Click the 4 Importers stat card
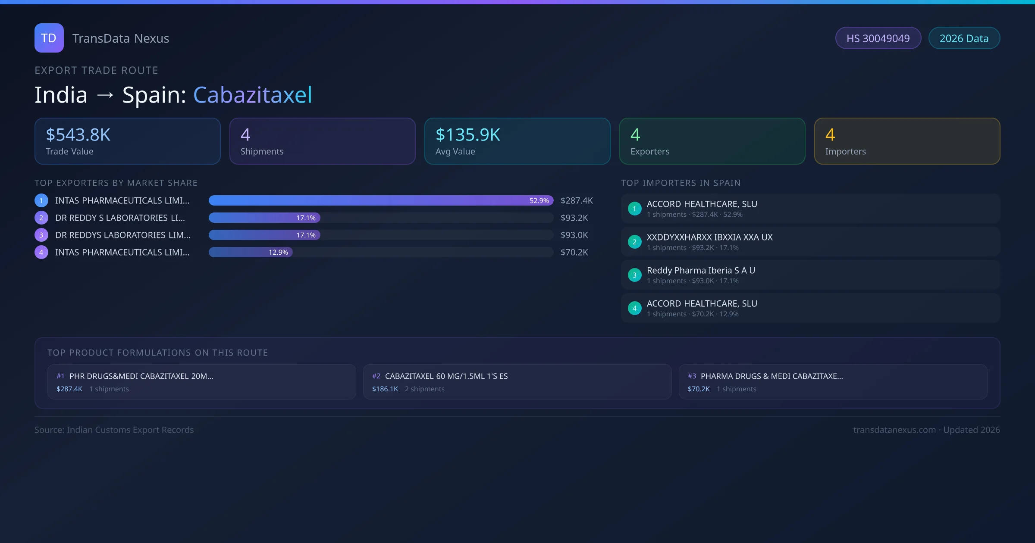This screenshot has height=543, width=1035. tap(907, 141)
